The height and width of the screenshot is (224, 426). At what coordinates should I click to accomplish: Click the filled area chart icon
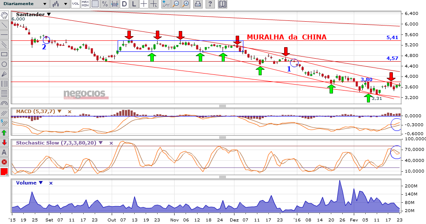click(114, 4)
